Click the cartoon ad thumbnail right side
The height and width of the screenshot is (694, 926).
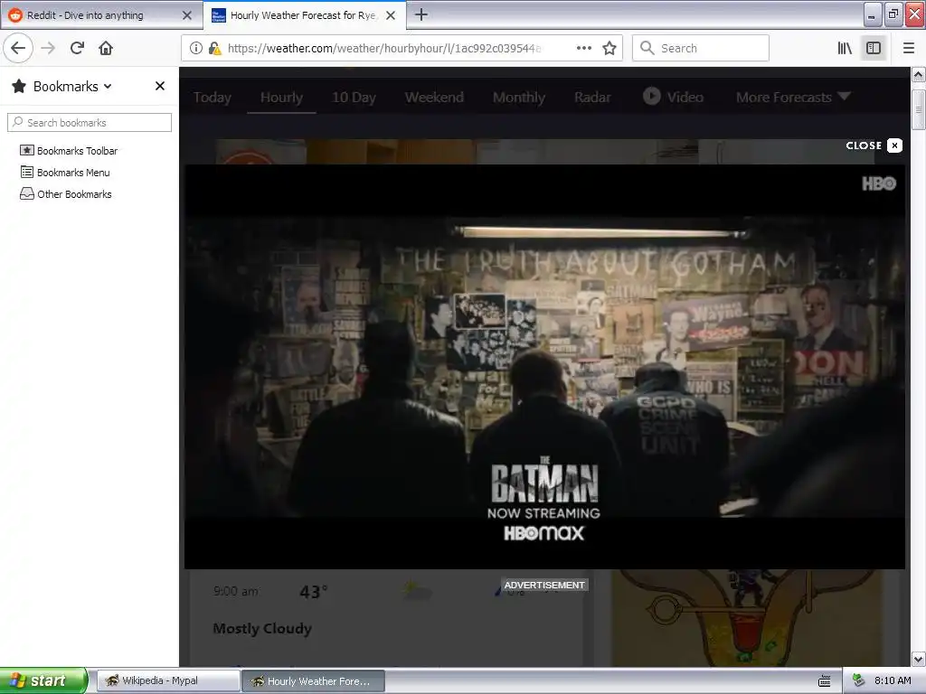pyautogui.click(x=748, y=618)
